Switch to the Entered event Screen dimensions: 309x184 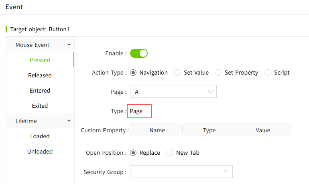(40, 91)
